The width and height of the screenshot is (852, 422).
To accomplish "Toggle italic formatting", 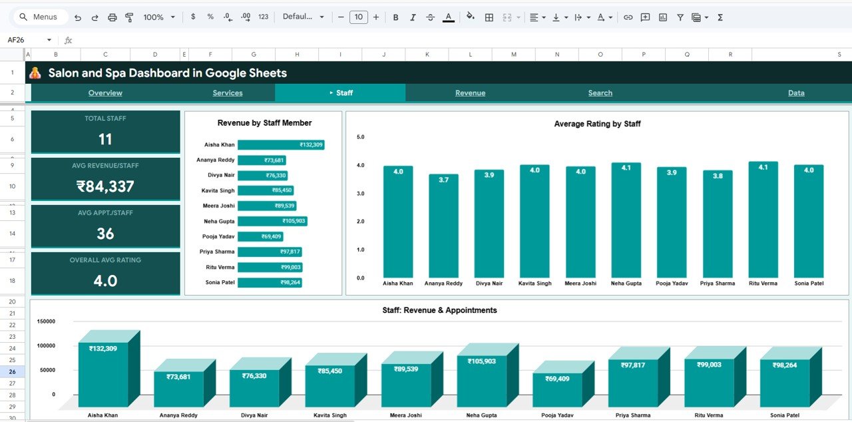I will pos(413,17).
